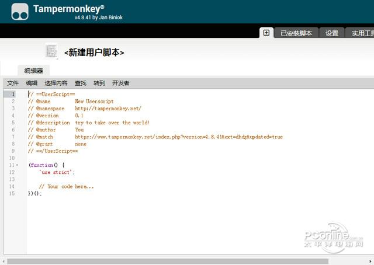The width and height of the screenshot is (374, 265).
Task: Click the Tampermonkey title text
Action: click(x=69, y=9)
